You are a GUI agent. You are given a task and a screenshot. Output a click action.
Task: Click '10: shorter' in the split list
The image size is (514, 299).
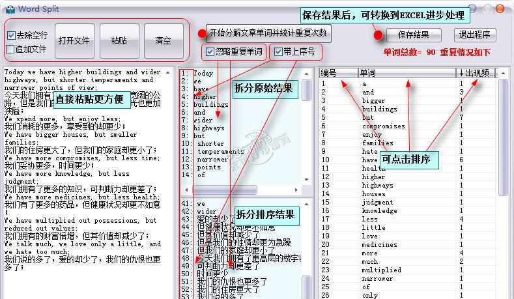(203, 143)
